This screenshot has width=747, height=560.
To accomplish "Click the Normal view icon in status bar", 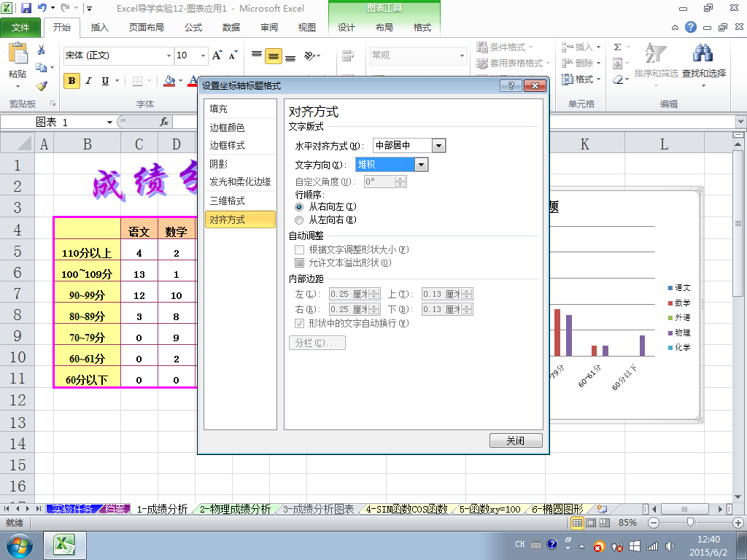I will [577, 523].
